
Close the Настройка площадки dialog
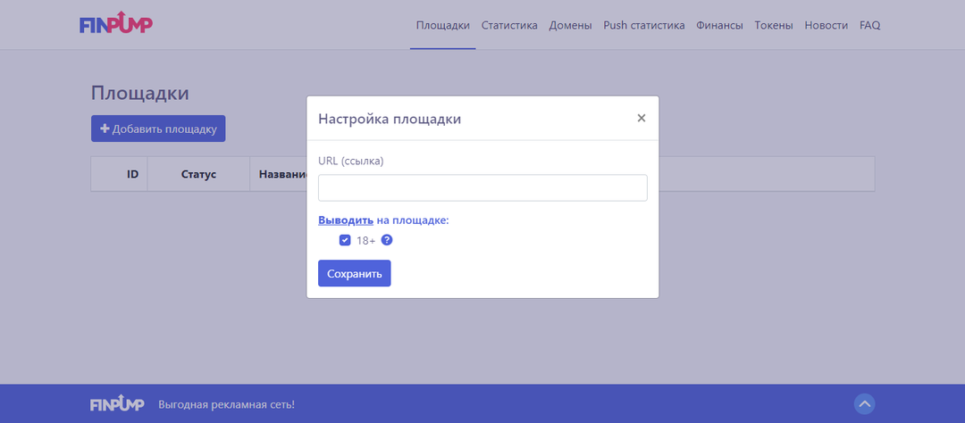(x=642, y=118)
